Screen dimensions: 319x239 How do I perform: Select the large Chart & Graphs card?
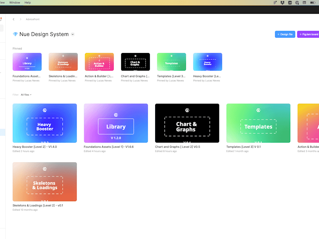point(187,123)
